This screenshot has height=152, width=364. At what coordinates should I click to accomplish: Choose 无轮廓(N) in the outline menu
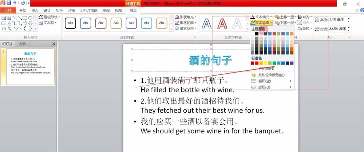272,69
